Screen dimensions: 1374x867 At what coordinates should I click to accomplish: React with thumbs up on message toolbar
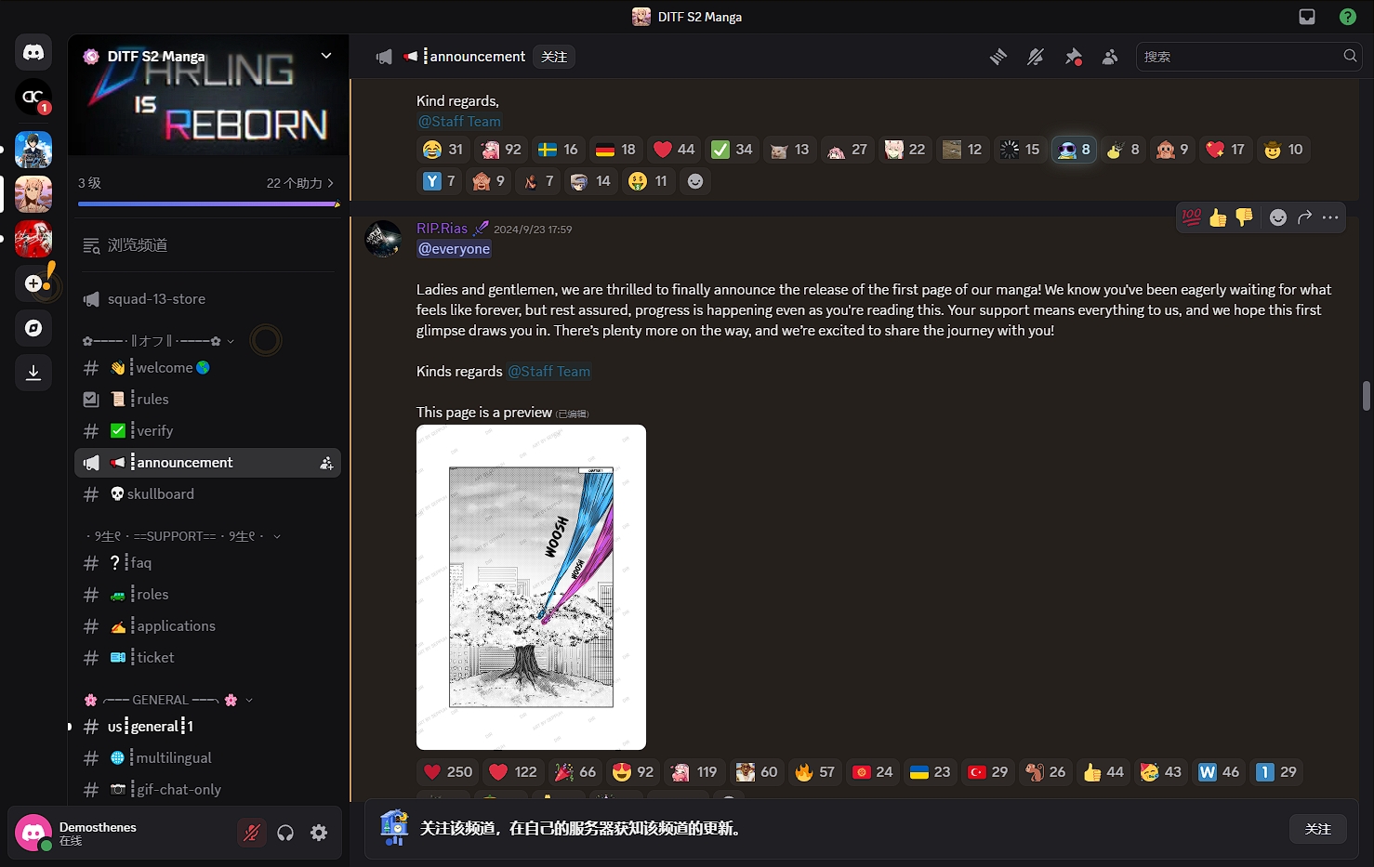point(1218,217)
